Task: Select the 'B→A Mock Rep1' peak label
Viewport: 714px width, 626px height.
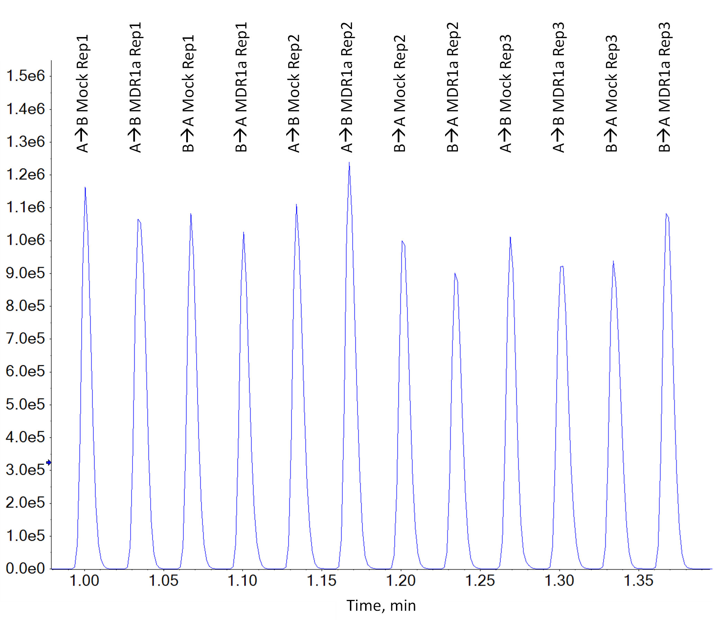Action: (x=188, y=93)
